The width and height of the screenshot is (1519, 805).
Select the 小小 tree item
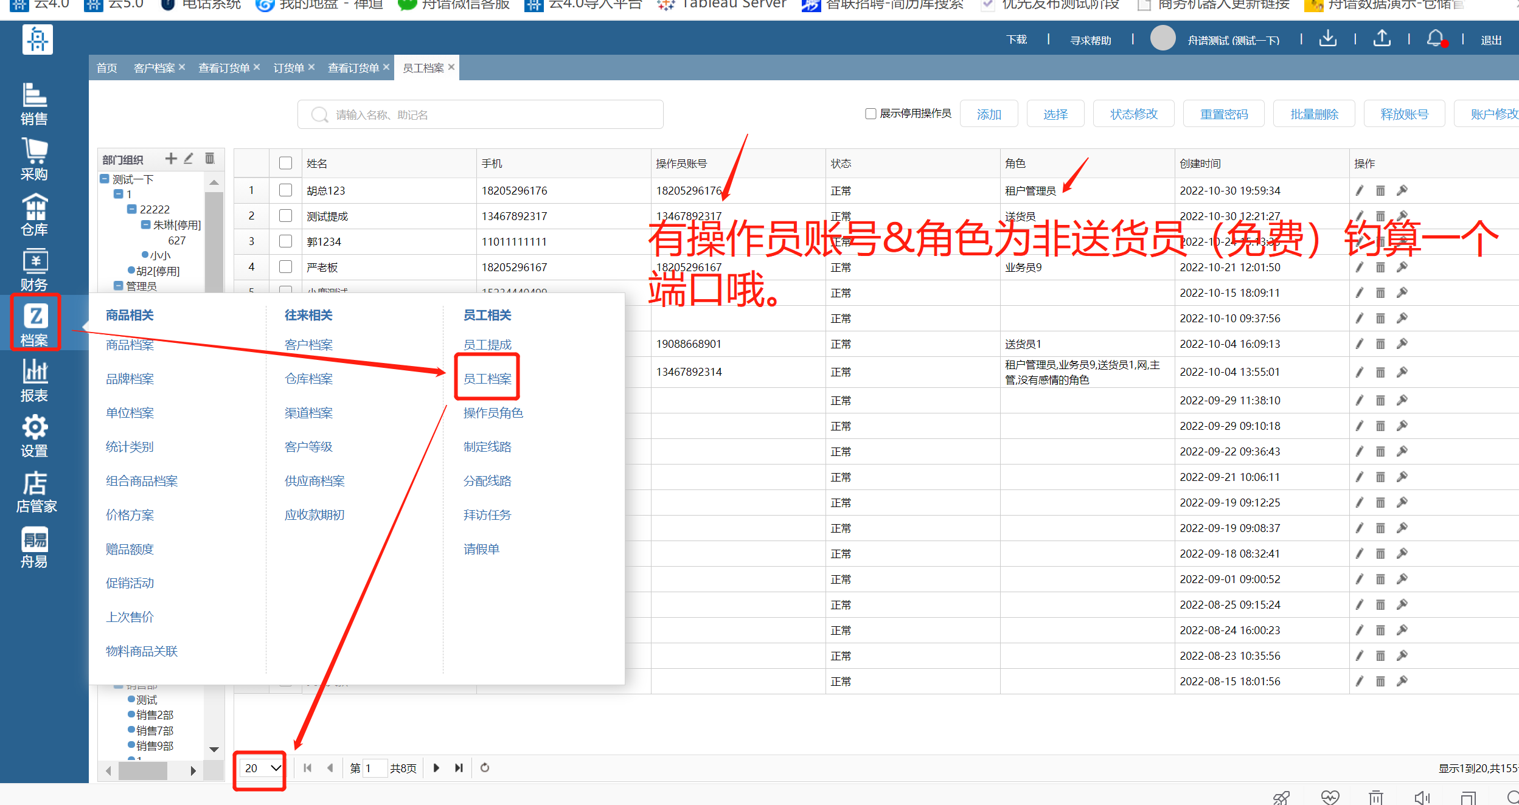tap(161, 255)
